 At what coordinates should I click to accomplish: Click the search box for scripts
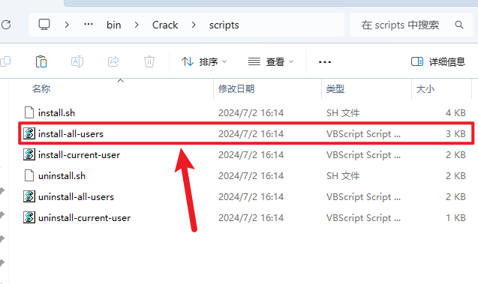coord(412,25)
